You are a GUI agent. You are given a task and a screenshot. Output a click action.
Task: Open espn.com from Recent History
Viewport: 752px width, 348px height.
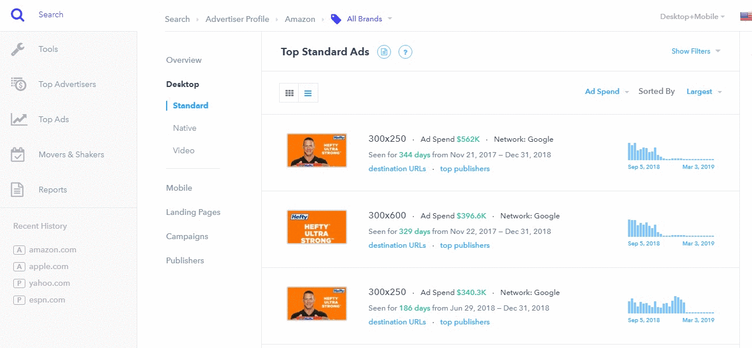[x=47, y=300]
